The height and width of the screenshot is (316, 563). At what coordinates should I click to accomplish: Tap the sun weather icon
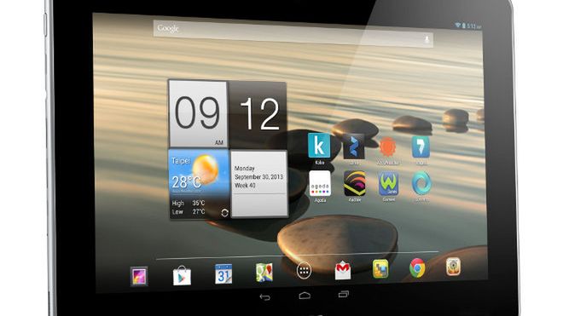point(205,169)
